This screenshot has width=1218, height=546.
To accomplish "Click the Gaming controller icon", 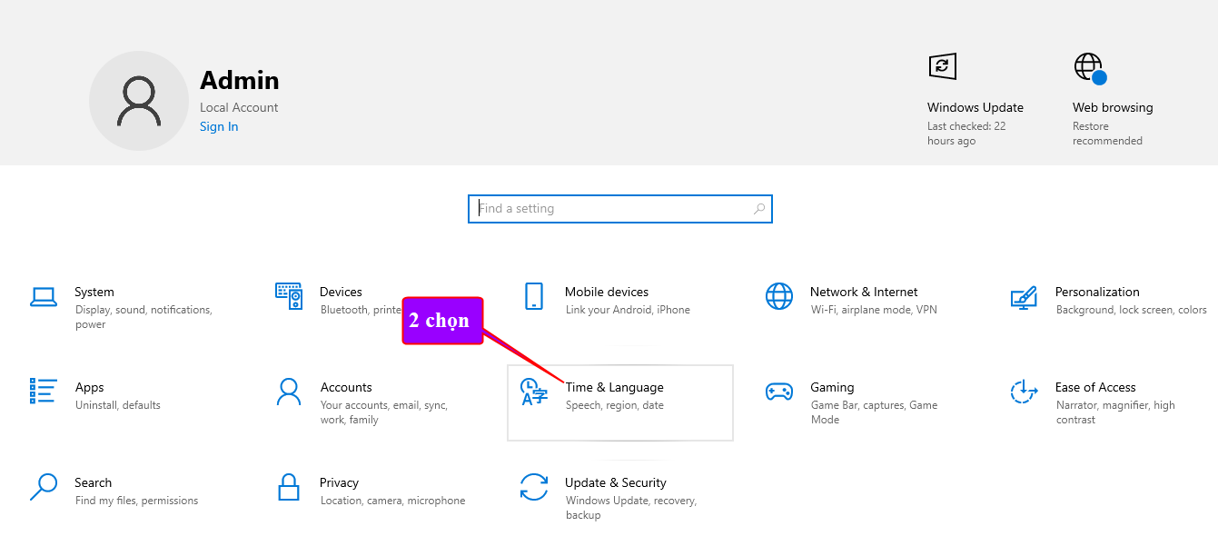I will [x=778, y=392].
